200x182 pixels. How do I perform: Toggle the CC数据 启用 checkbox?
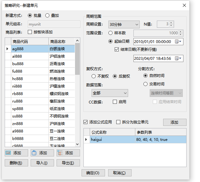coord(115,102)
